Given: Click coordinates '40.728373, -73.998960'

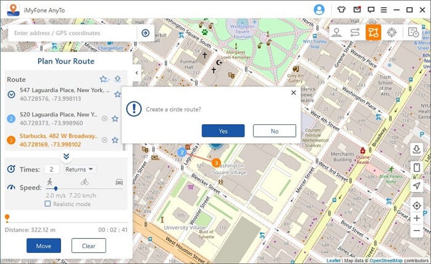Looking at the screenshot, I should (x=51, y=123).
